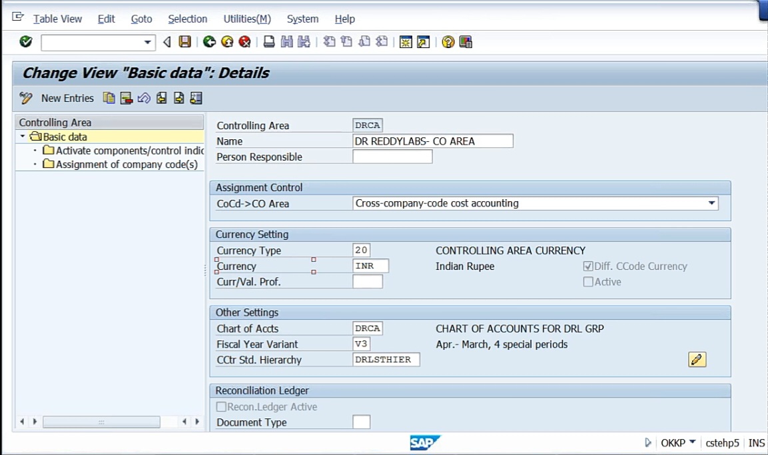
Task: Click the yellow Exit icon
Action: (x=226, y=42)
